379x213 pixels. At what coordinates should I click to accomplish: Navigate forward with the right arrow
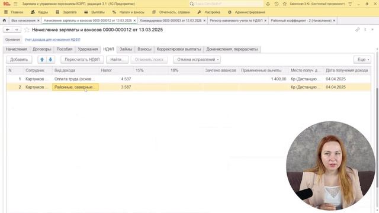pos(17,30)
